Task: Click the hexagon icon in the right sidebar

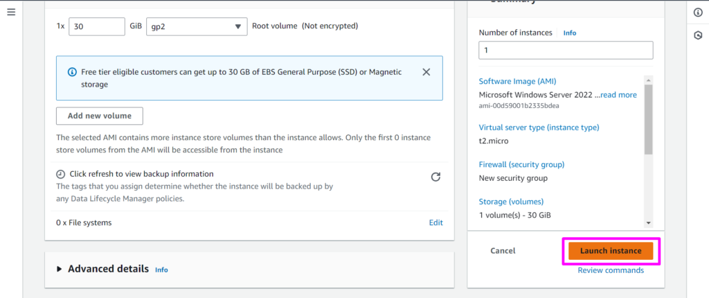Action: click(698, 35)
